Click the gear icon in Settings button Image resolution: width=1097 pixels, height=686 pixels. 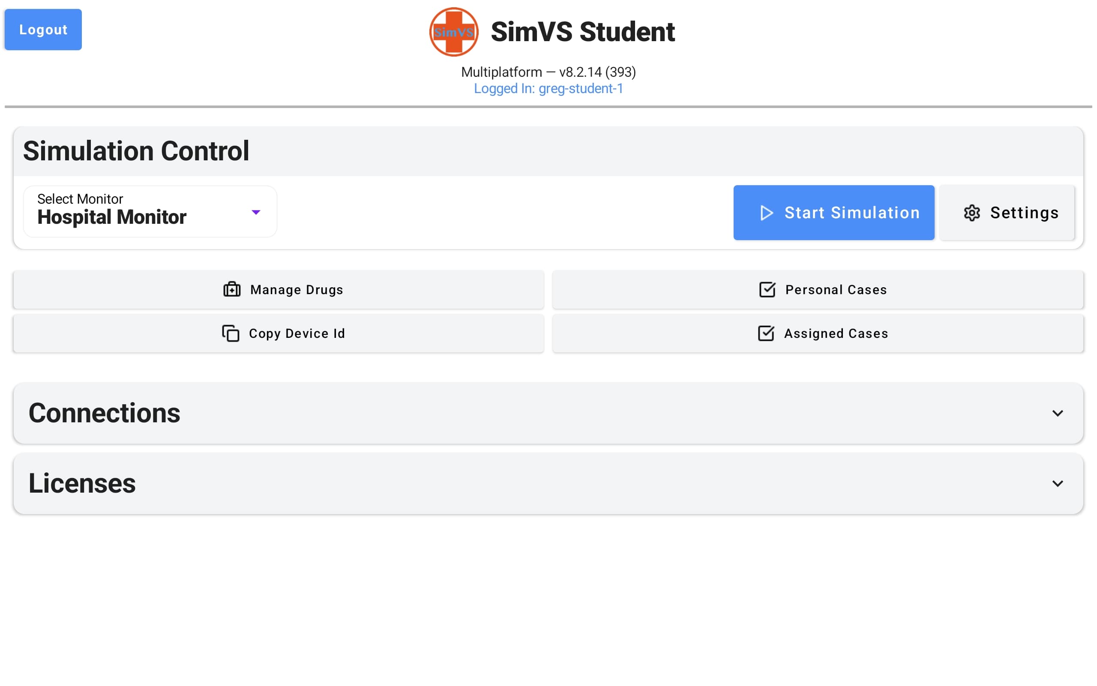(971, 213)
